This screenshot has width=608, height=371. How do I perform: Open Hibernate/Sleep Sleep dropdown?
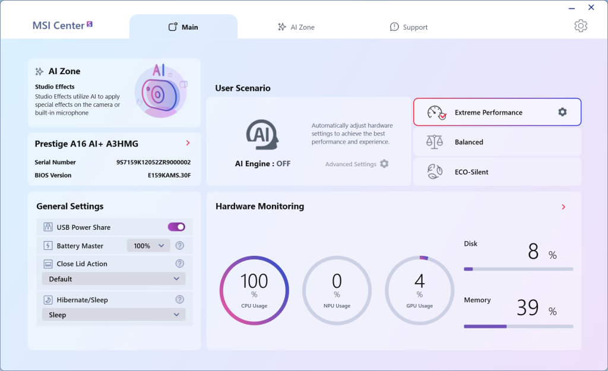pos(113,315)
